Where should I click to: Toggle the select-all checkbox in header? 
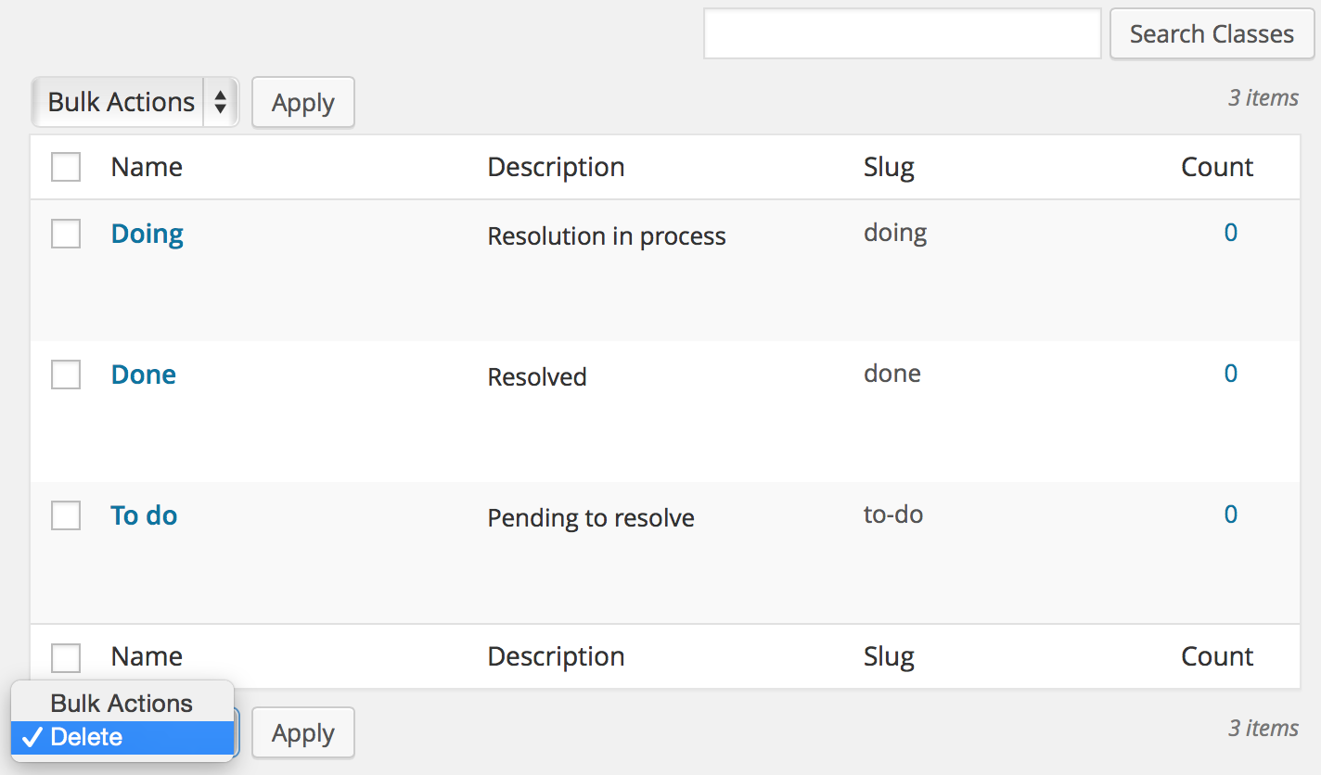66,167
